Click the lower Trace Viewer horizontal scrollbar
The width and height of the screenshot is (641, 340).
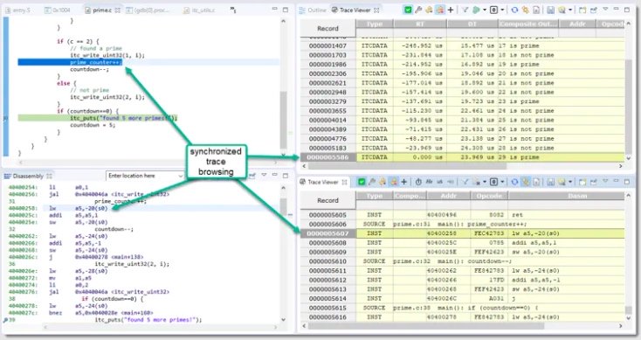click(x=426, y=326)
